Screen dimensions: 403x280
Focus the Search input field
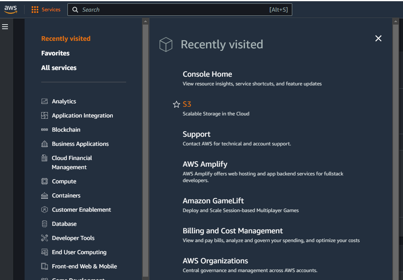(x=180, y=10)
